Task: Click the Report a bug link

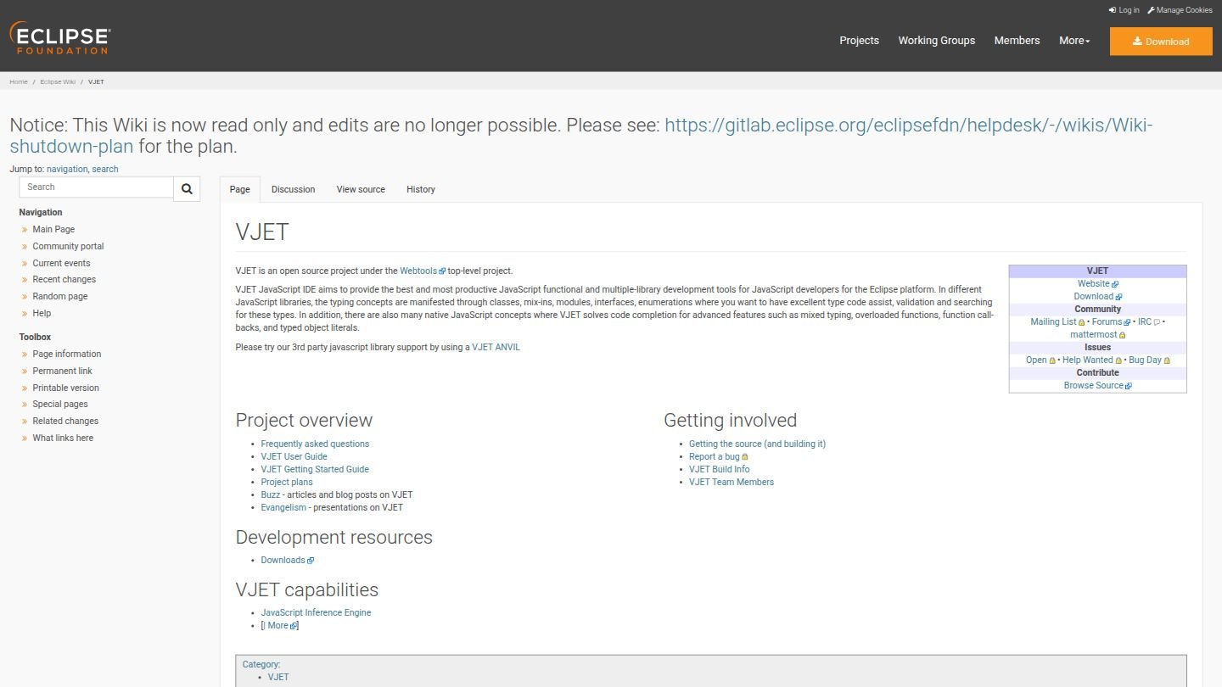Action: click(719, 456)
